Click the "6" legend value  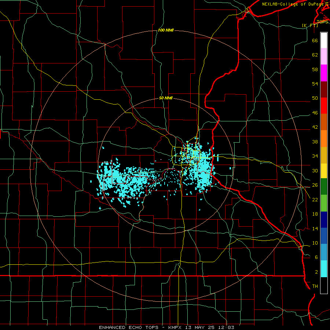pos(316,257)
